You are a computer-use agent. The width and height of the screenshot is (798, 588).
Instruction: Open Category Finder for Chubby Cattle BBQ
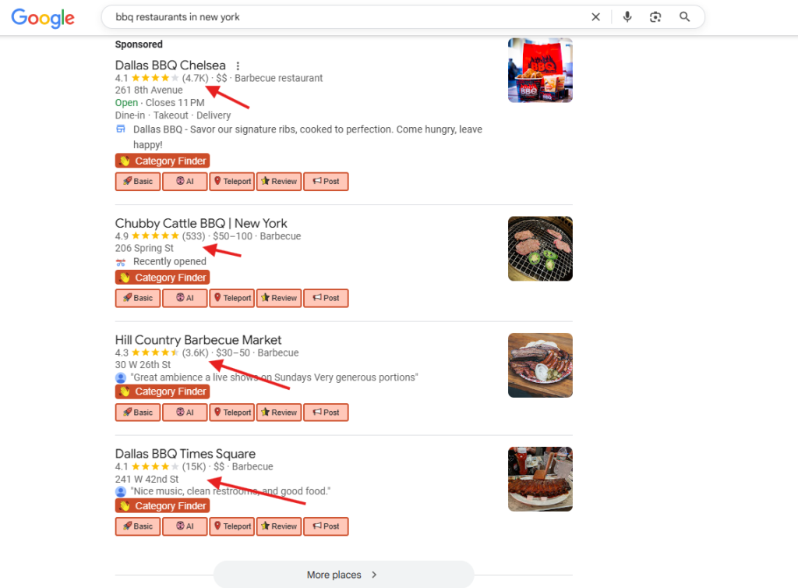click(x=162, y=278)
